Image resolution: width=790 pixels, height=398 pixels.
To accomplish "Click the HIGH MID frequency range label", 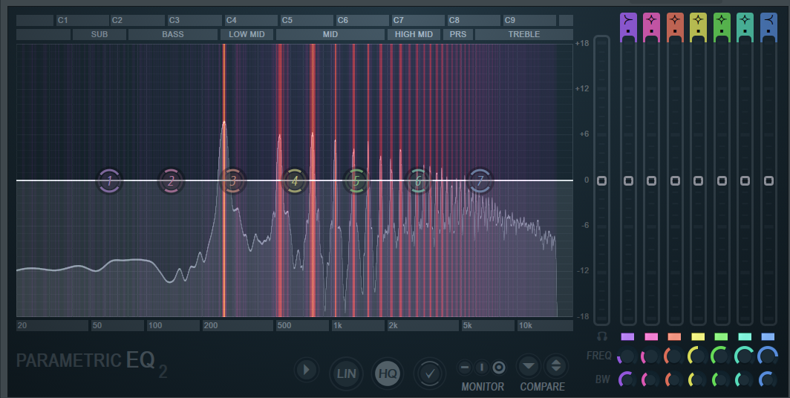I will (414, 34).
